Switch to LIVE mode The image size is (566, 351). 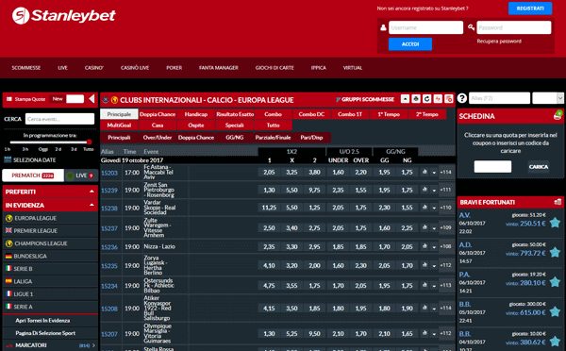coord(81,175)
